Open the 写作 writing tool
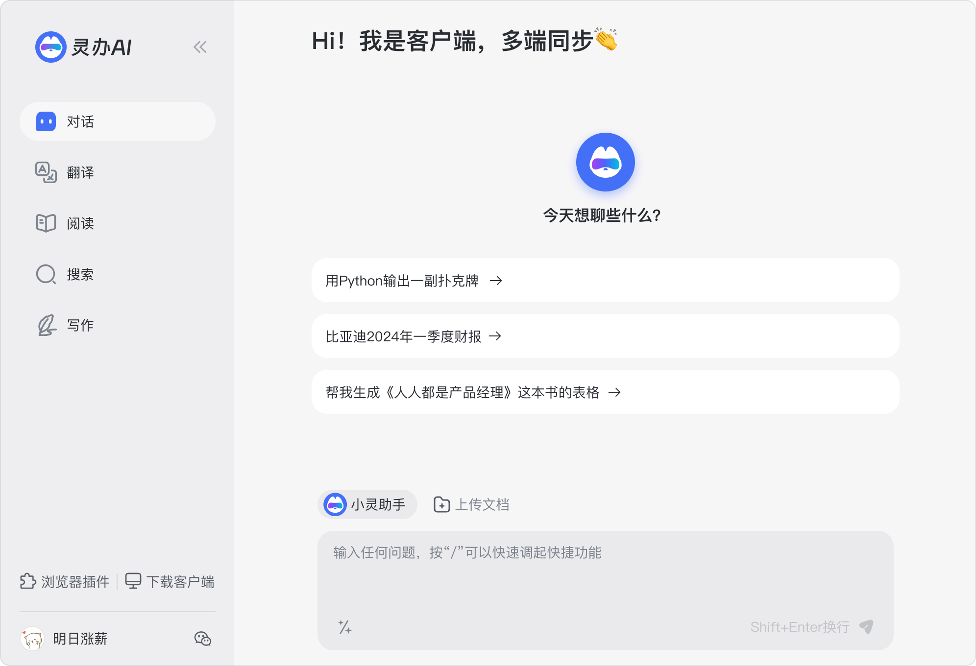The width and height of the screenshot is (976, 666). tap(80, 325)
